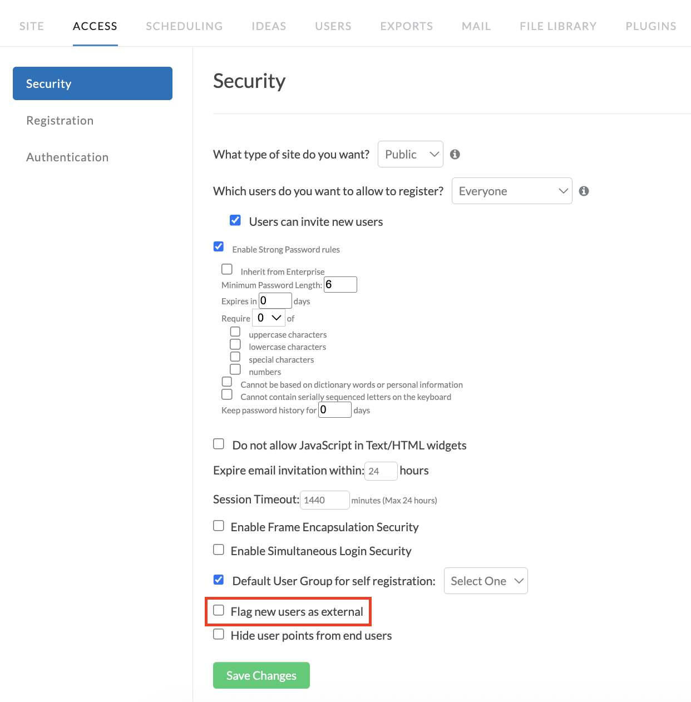This screenshot has height=702, width=691.
Task: Click info icon next to register dropdown
Action: [584, 191]
